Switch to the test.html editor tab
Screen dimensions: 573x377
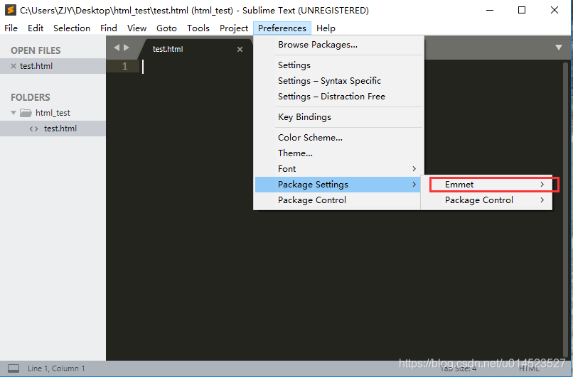pos(195,49)
